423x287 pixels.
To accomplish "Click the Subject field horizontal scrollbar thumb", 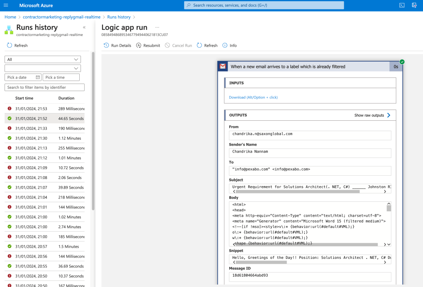I will pyautogui.click(x=298, y=191).
